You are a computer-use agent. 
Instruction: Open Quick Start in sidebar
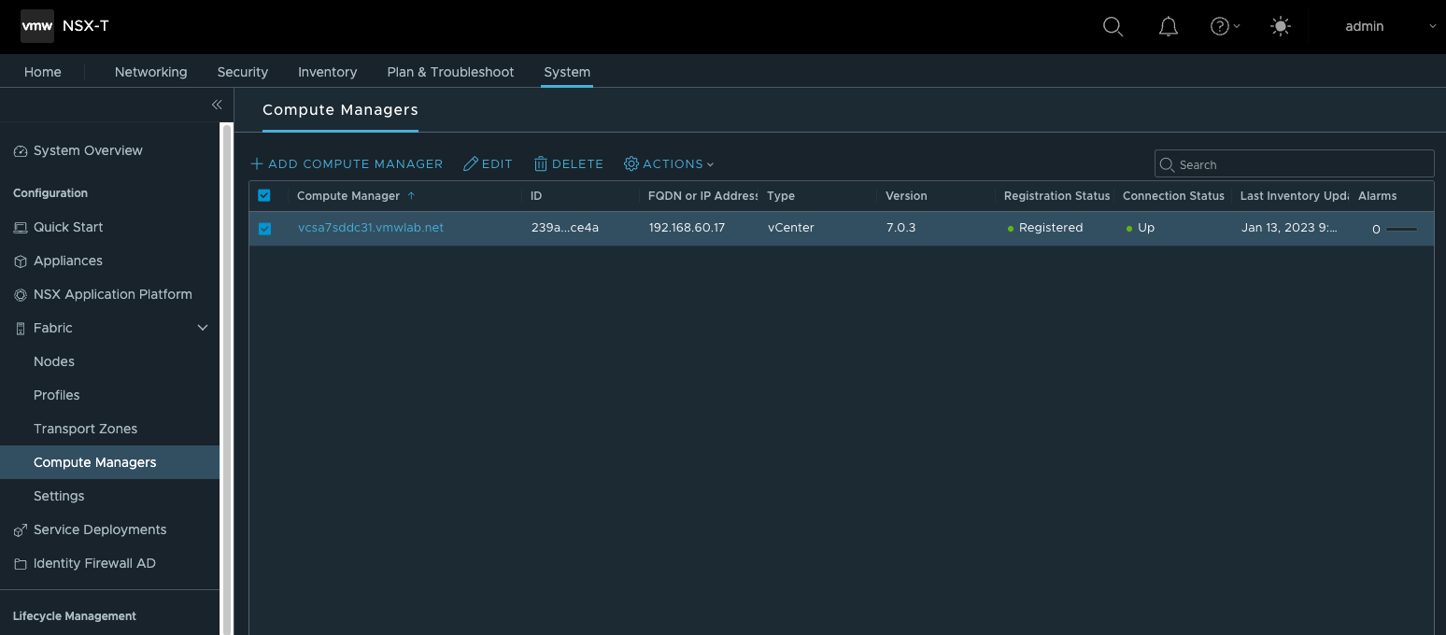[68, 227]
